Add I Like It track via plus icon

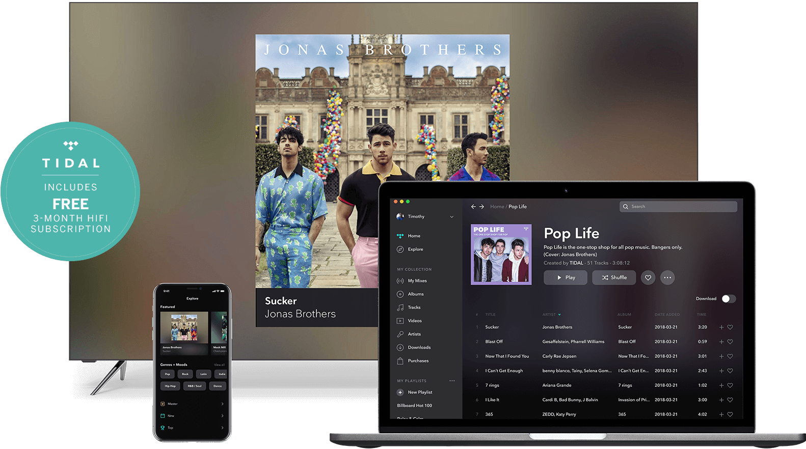721,400
